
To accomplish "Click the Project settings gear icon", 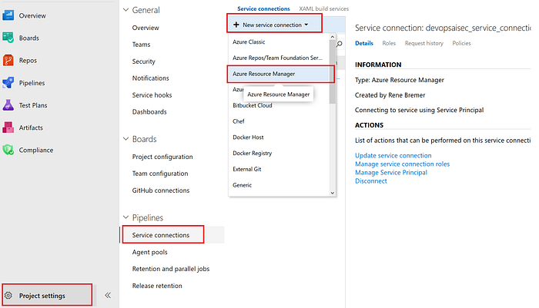I will (8, 295).
